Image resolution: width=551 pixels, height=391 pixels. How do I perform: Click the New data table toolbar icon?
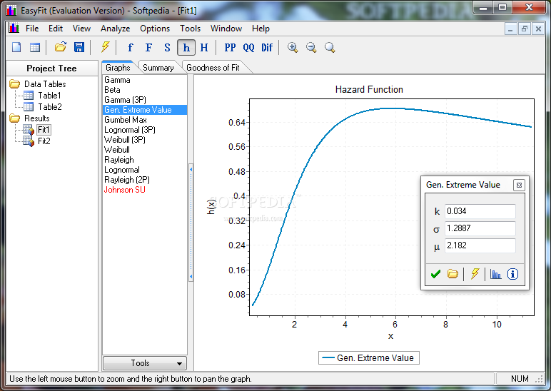(x=35, y=47)
